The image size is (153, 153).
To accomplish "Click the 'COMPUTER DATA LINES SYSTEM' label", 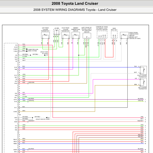I will click(33, 50).
